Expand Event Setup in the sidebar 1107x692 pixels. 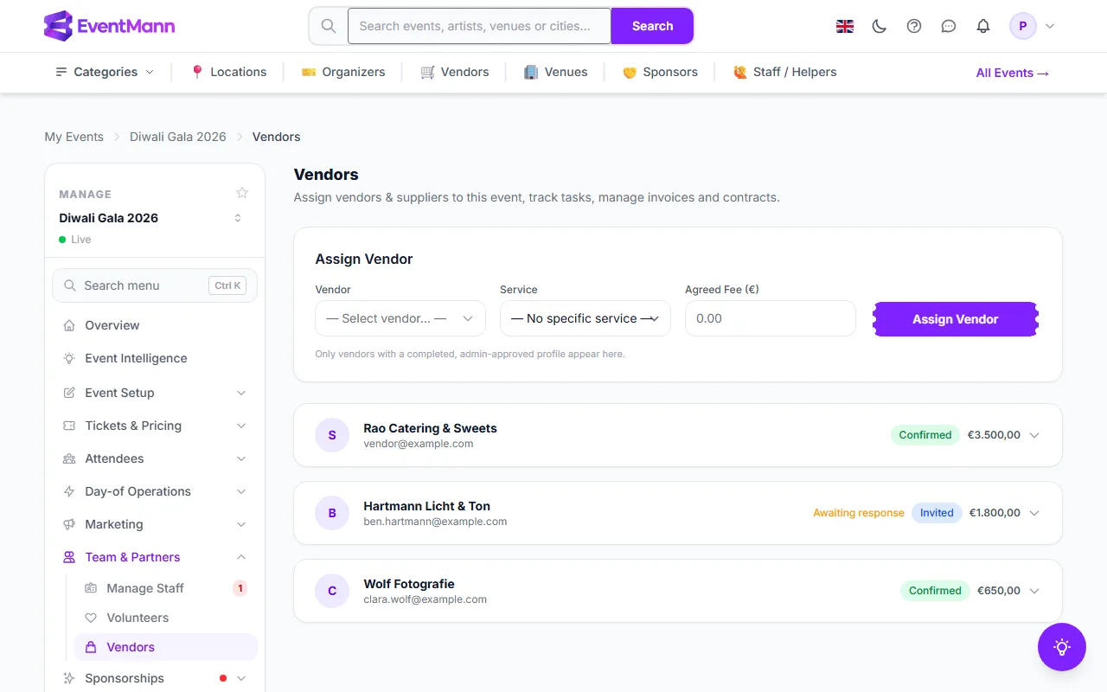click(x=155, y=393)
